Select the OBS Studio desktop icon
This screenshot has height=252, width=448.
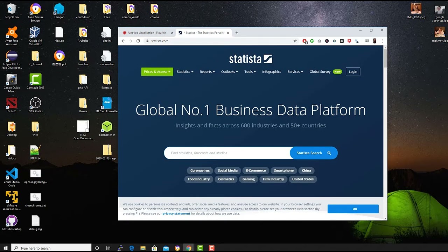tap(35, 105)
